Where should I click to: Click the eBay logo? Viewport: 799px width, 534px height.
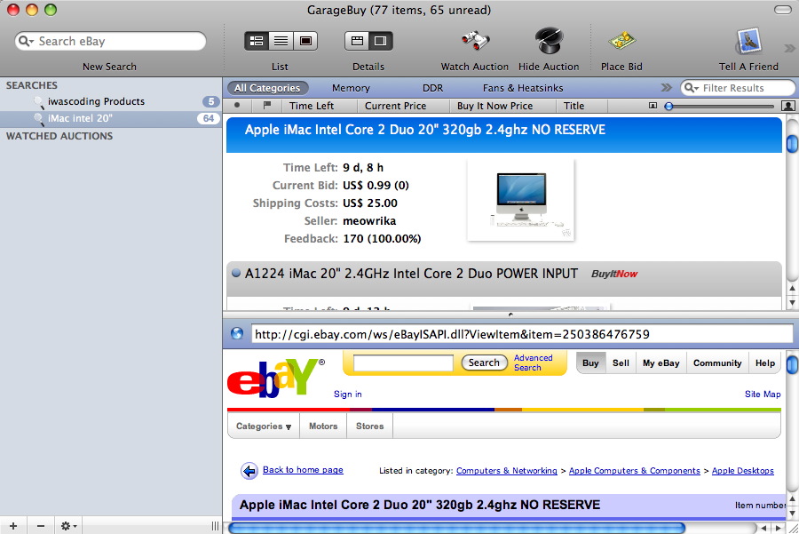tap(276, 378)
